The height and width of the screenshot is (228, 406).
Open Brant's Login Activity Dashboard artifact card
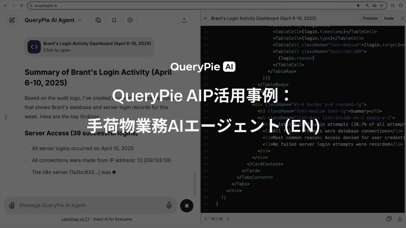click(x=89, y=47)
